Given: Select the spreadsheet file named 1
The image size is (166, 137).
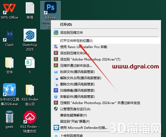Looking at the screenshot, I should 30,62.
